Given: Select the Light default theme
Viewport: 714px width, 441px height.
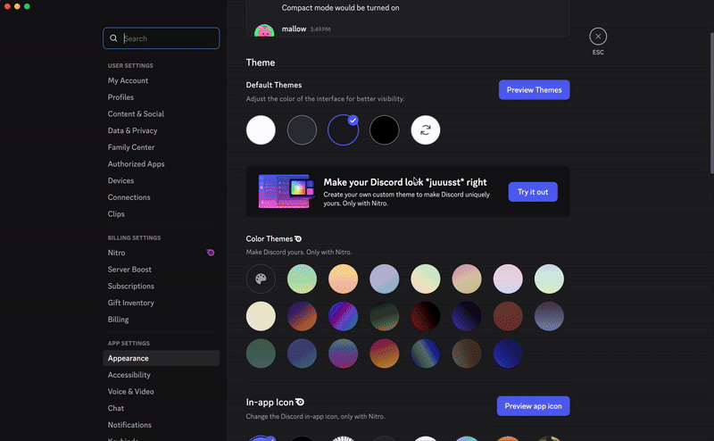Looking at the screenshot, I should coord(261,130).
